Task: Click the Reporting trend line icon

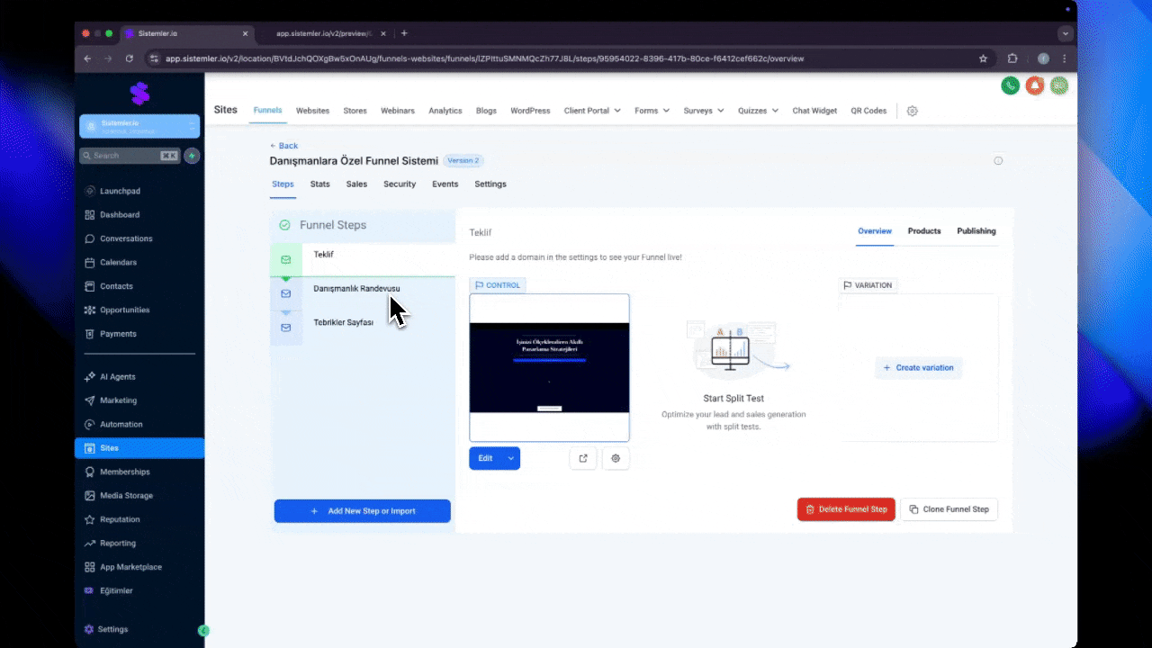Action: 90,544
